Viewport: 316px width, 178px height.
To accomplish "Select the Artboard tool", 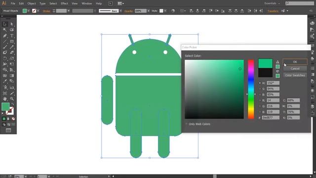I will [5, 93].
